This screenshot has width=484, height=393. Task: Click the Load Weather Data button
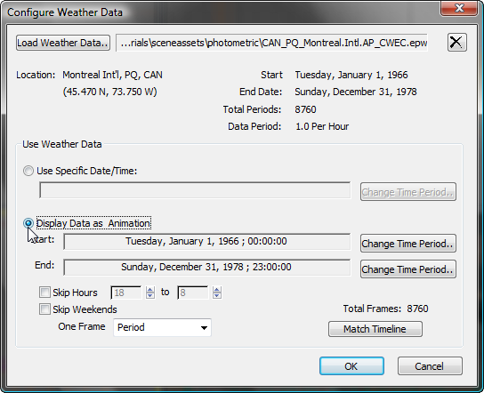tap(63, 43)
